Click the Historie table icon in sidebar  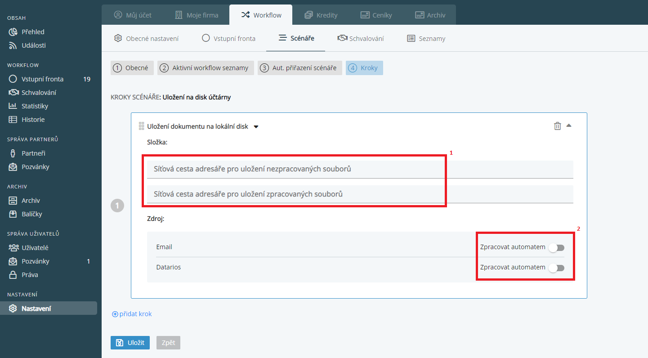(x=13, y=120)
